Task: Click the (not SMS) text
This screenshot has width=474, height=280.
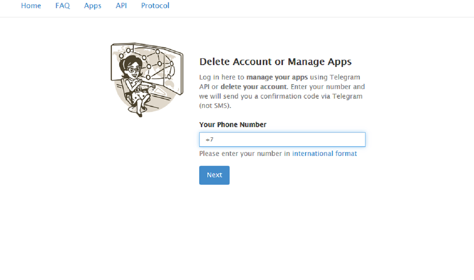Action: [215, 106]
